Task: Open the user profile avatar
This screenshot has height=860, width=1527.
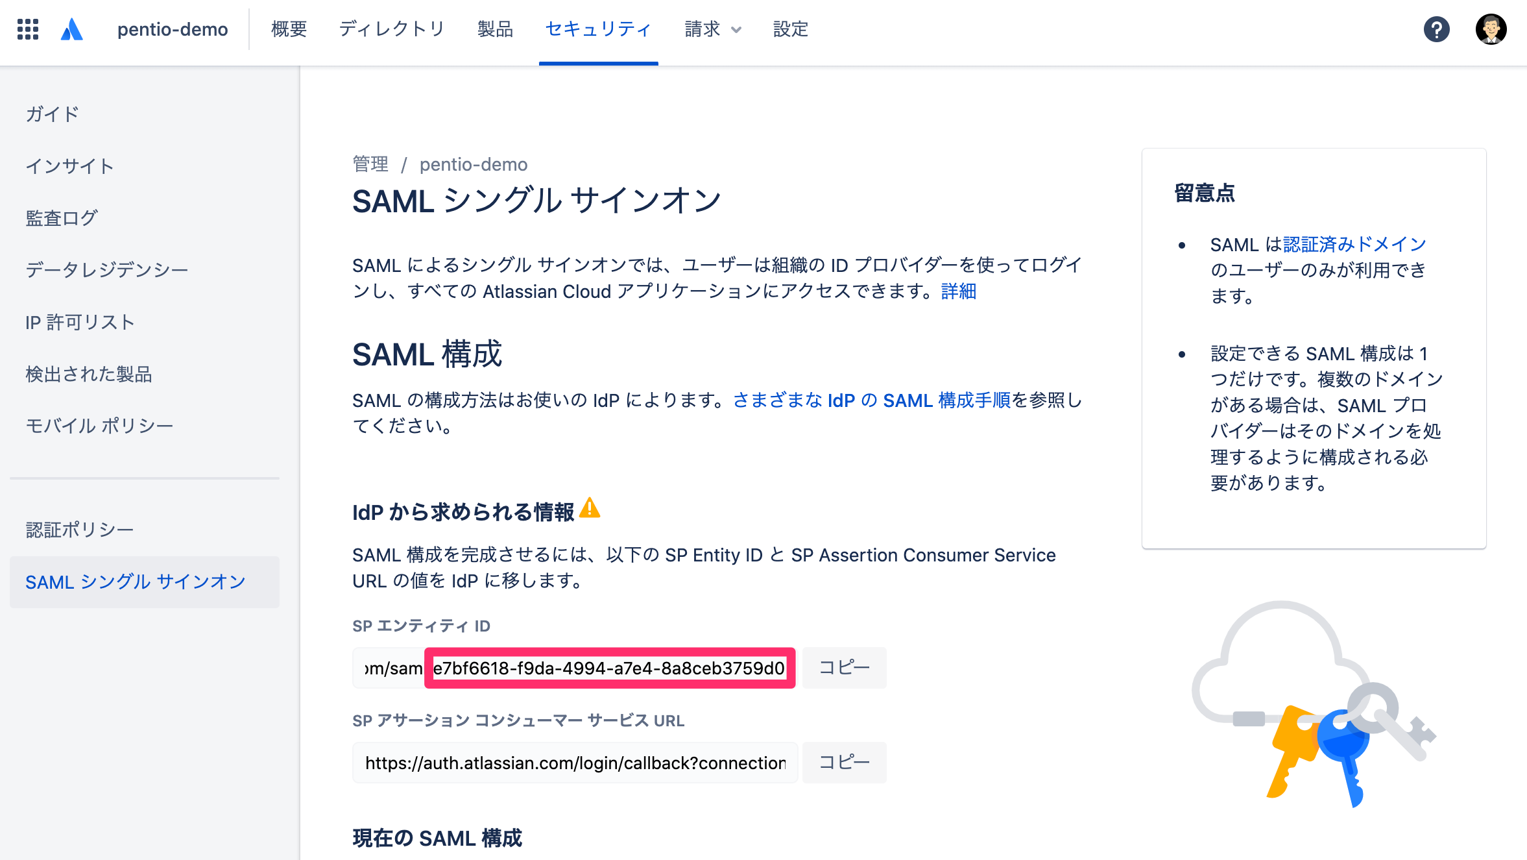Action: 1491,29
